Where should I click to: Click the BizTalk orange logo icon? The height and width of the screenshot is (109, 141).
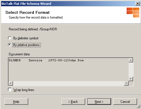pyautogui.click(x=133, y=12)
